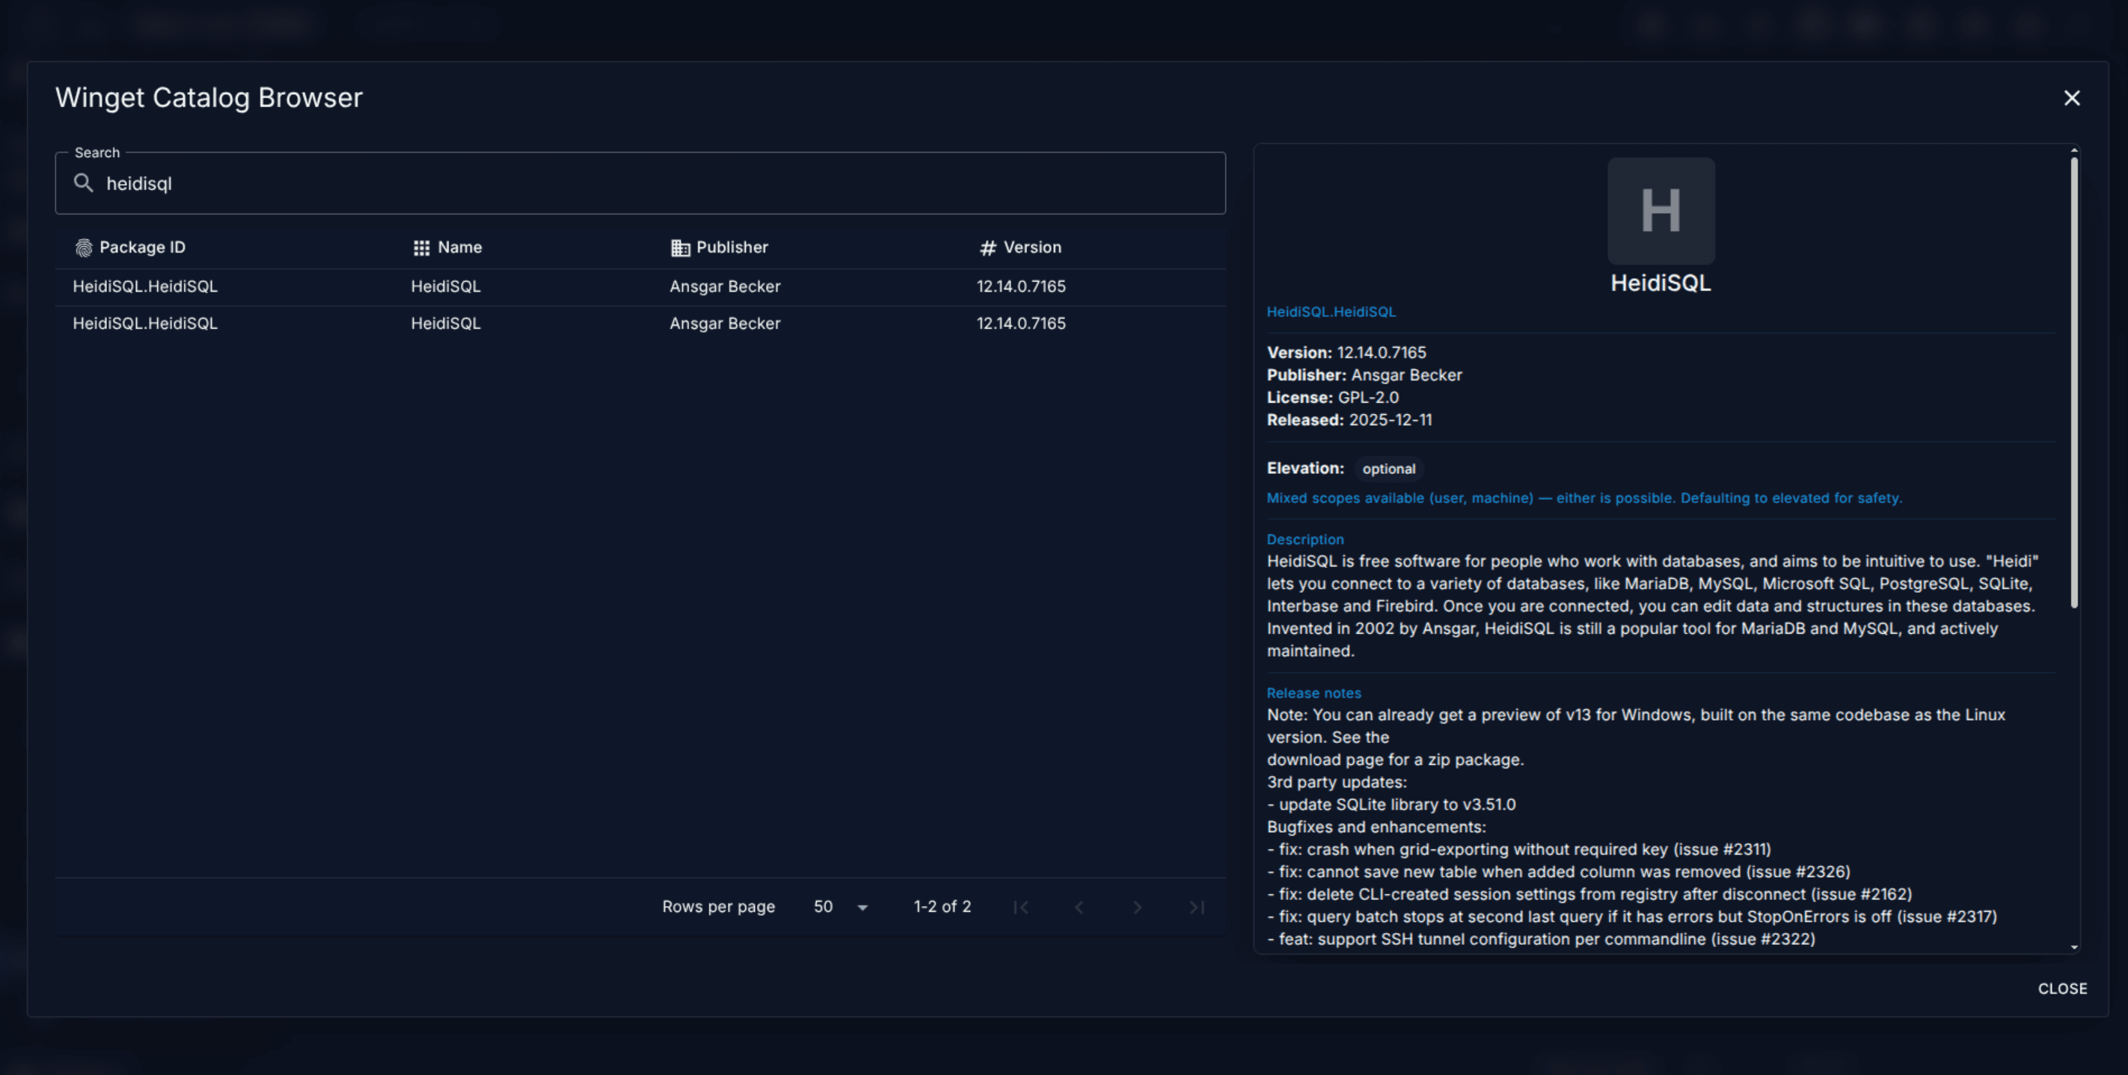Go to first page of results

(1020, 908)
